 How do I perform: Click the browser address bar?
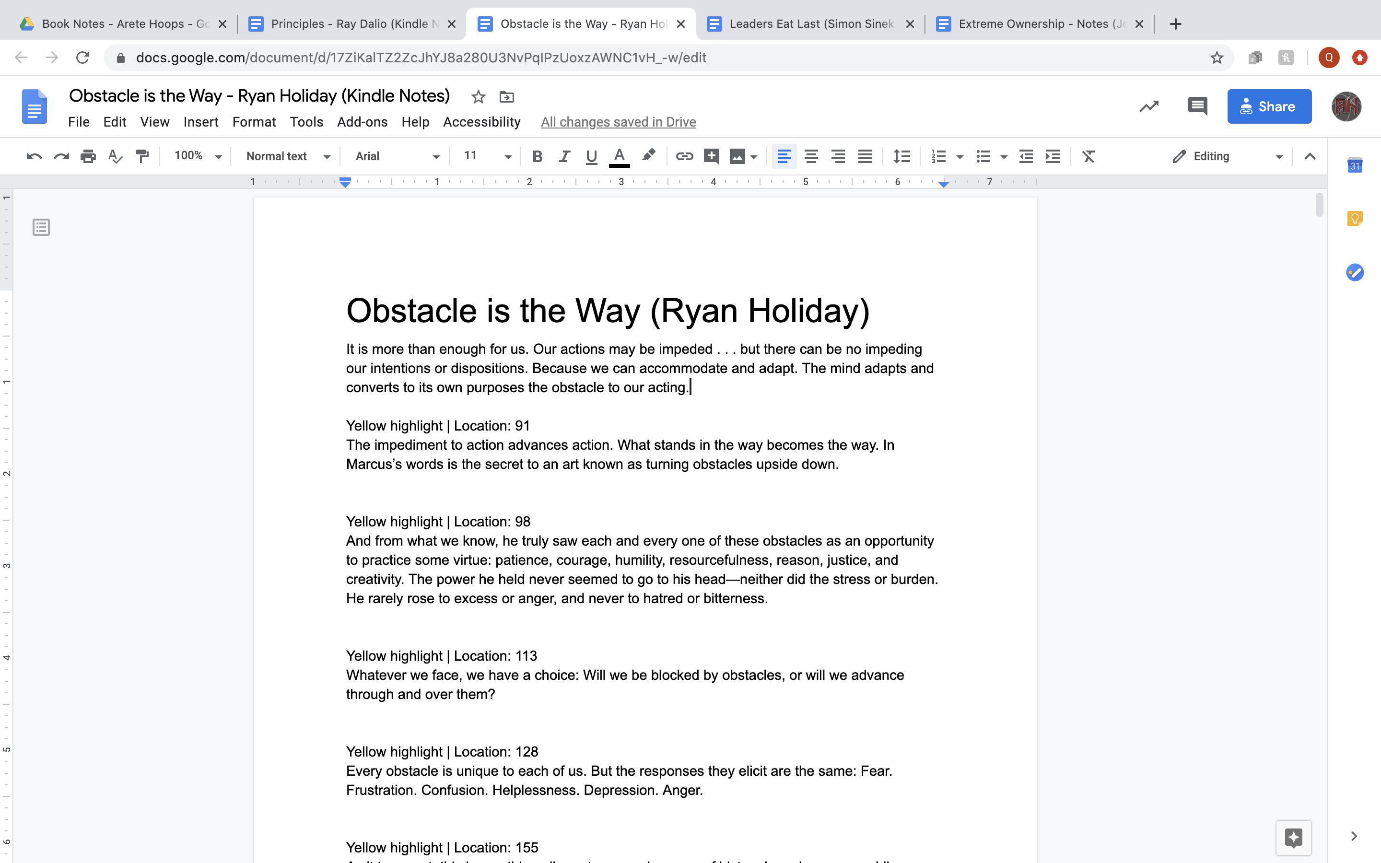pyautogui.click(x=667, y=58)
